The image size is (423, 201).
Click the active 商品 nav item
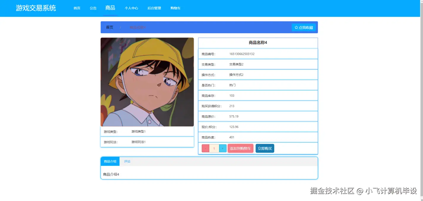click(x=110, y=8)
